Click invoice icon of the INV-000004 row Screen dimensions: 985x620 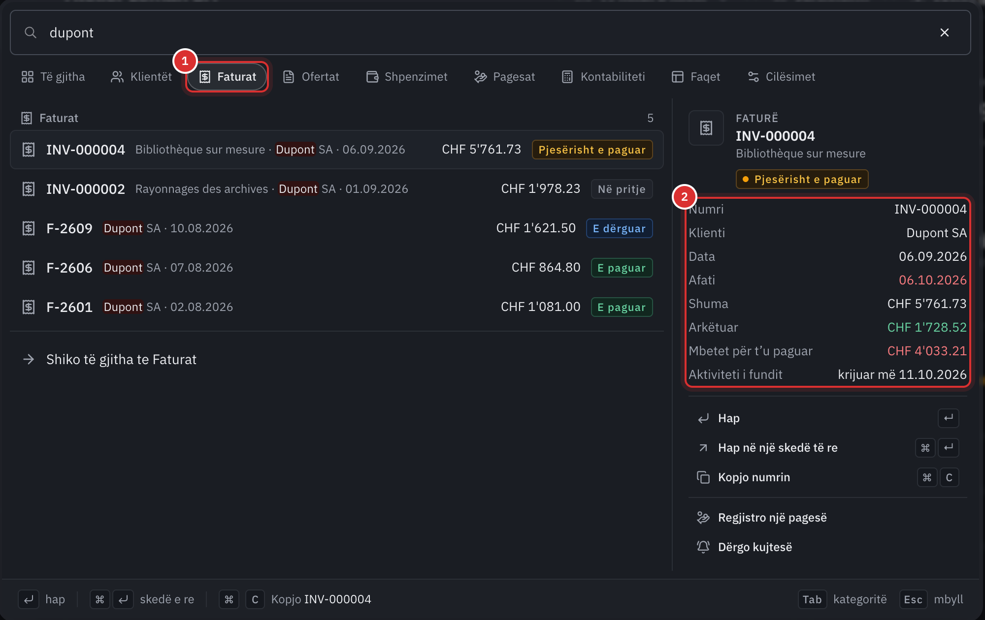point(29,150)
